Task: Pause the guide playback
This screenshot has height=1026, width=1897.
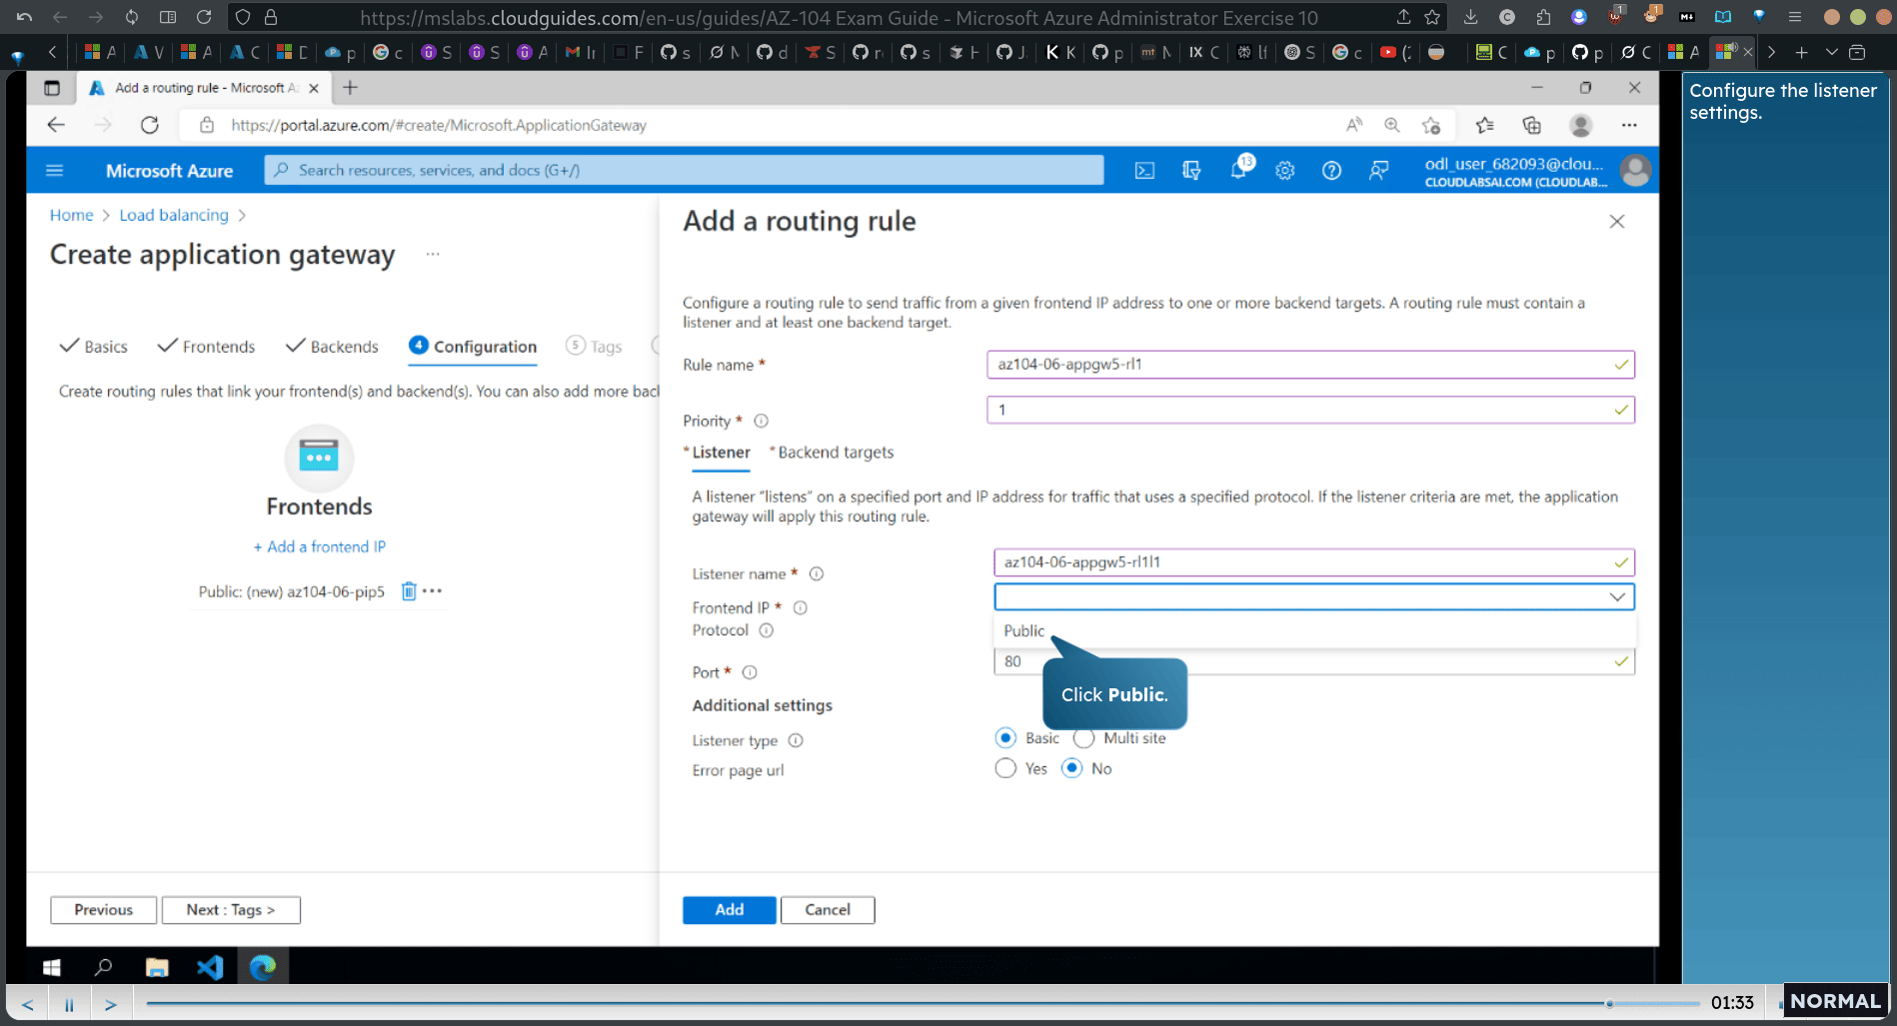Action: (x=69, y=1004)
